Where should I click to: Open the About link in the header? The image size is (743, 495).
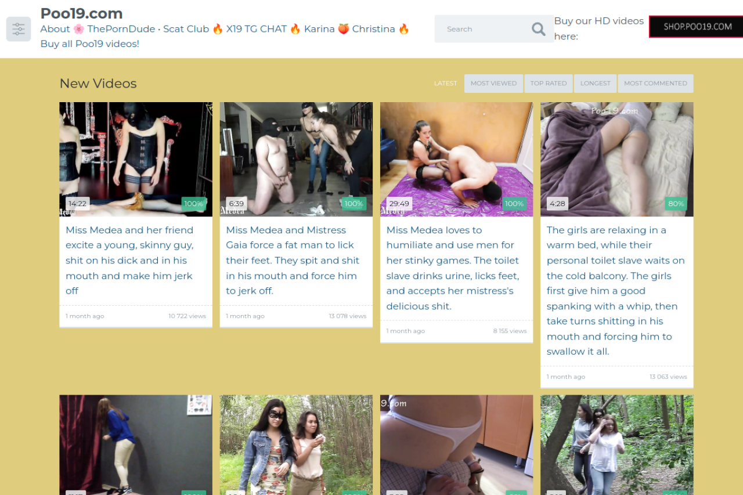pyautogui.click(x=55, y=29)
